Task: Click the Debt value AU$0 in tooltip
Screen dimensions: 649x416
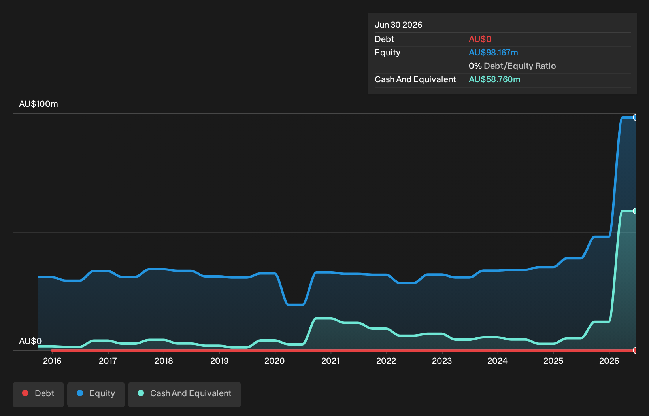Action: point(480,39)
